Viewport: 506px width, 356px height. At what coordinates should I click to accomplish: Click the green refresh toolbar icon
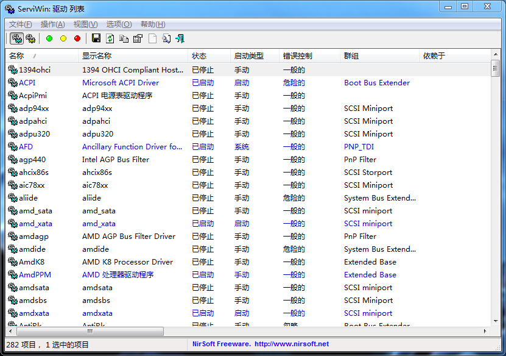click(x=110, y=38)
